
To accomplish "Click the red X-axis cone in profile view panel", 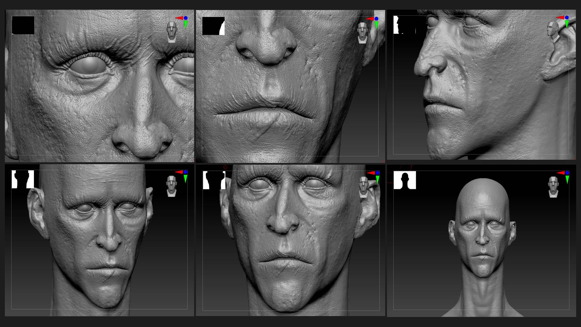I will [560, 18].
